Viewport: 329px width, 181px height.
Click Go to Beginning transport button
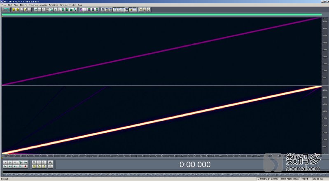coord(5,166)
